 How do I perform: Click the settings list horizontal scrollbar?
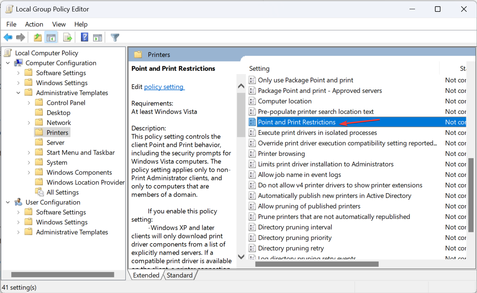tap(317, 264)
